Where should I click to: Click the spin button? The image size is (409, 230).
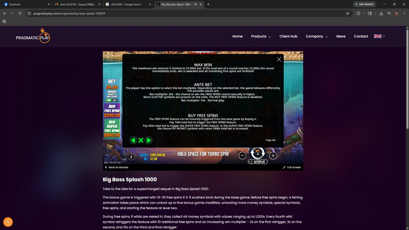coord(258,153)
